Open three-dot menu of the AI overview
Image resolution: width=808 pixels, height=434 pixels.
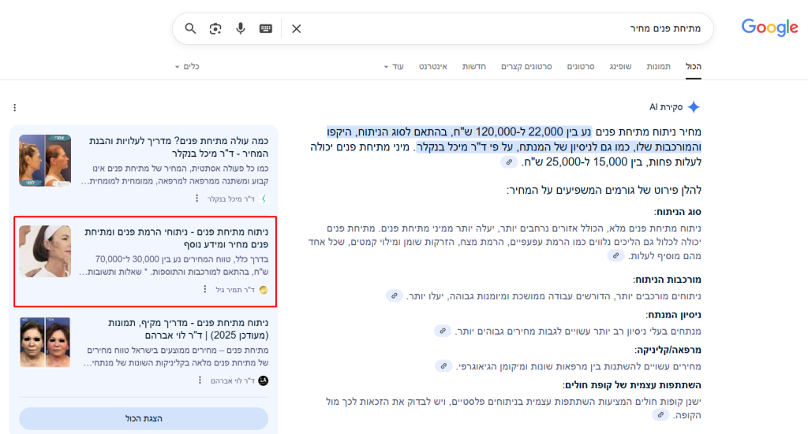click(14, 108)
